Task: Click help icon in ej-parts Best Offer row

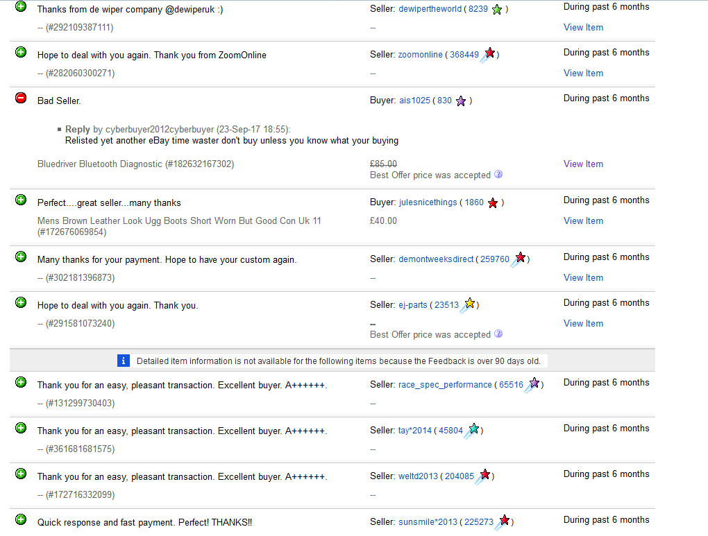Action: click(498, 334)
